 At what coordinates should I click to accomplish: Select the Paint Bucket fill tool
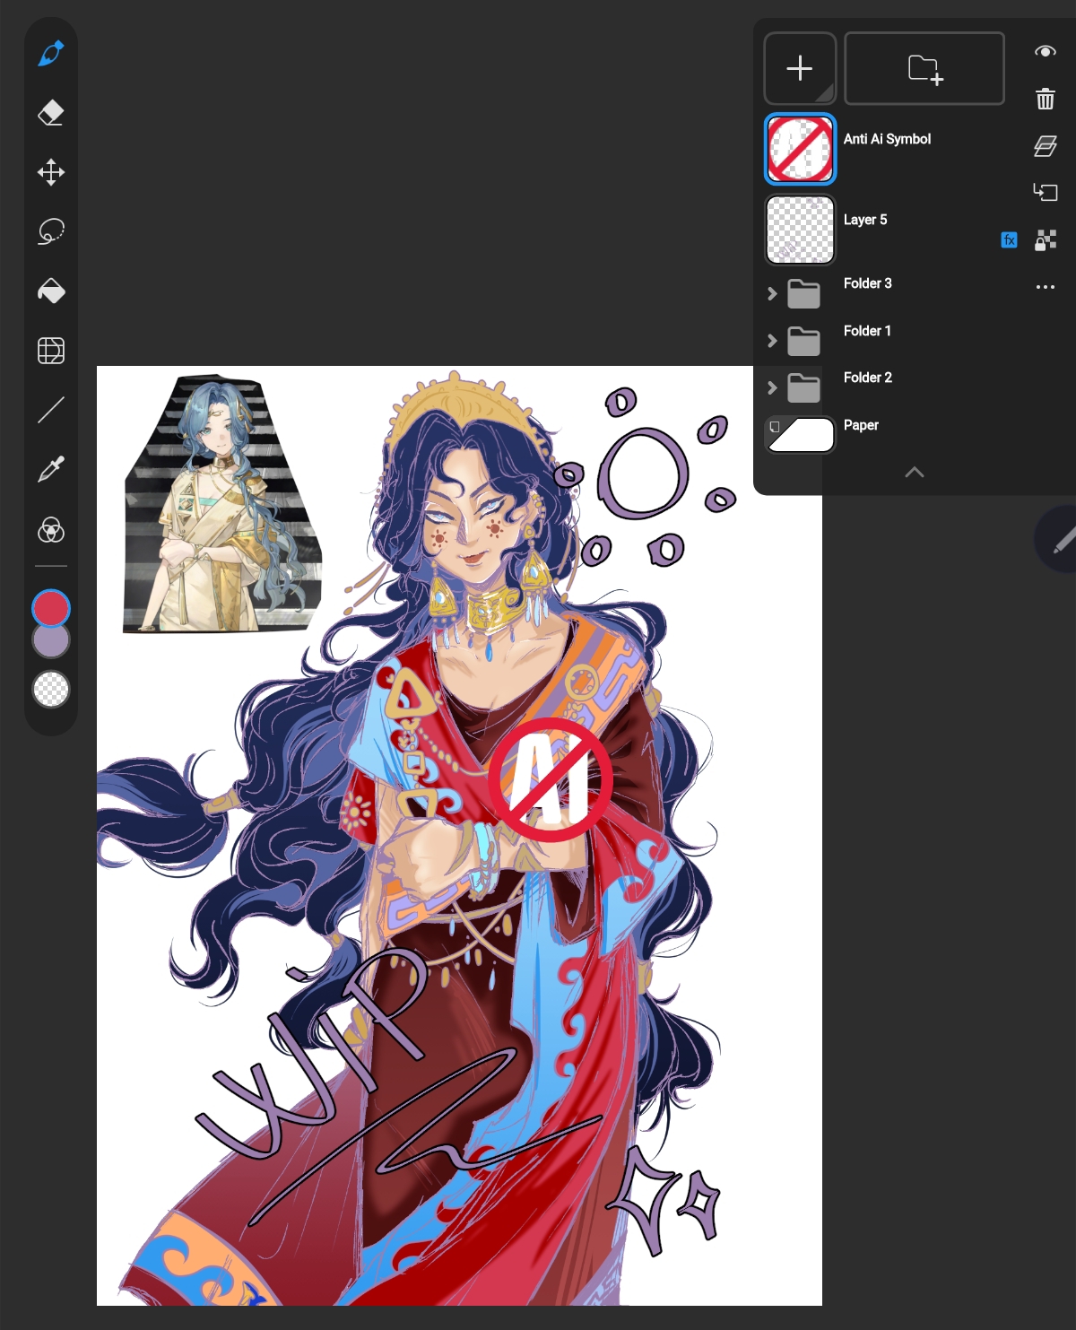pyautogui.click(x=51, y=291)
